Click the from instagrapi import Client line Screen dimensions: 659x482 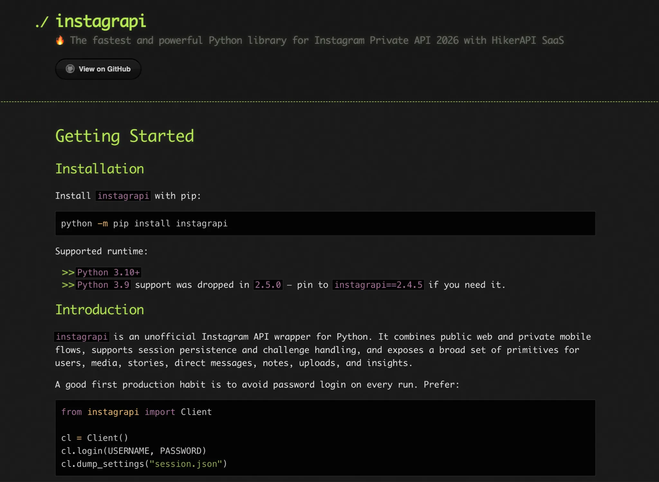[136, 412]
